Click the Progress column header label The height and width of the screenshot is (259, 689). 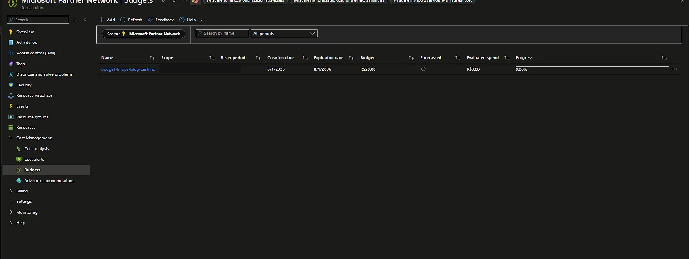(524, 58)
